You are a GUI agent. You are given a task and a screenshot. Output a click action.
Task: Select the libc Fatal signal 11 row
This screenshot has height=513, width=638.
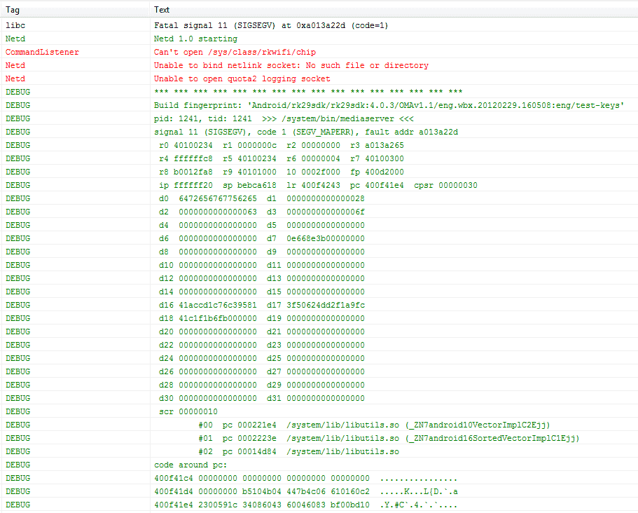319,25
